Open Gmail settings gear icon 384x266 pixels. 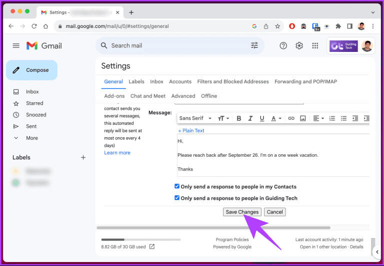point(299,45)
